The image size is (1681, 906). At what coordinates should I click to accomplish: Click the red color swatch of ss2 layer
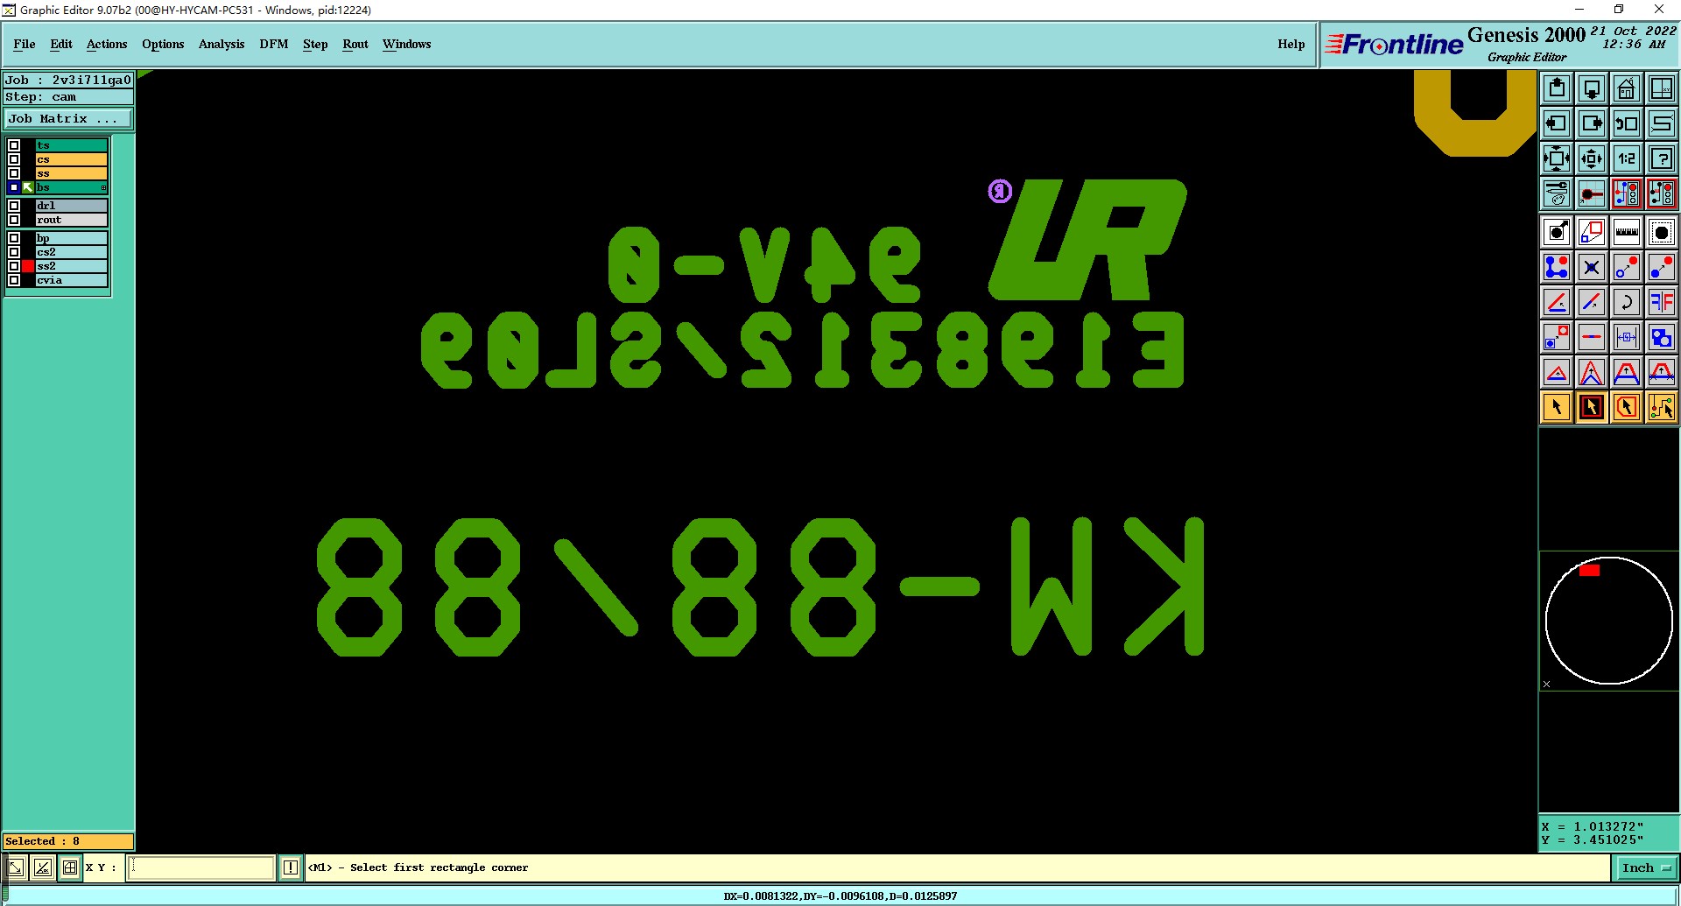point(28,266)
